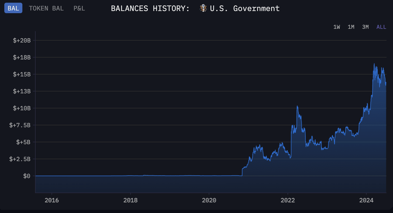Image resolution: width=393 pixels, height=213 pixels.
Task: Expand the 2020 section of the timeline
Action: pyautogui.click(x=209, y=200)
